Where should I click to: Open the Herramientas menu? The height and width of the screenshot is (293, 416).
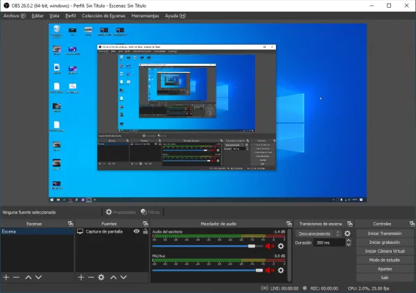coord(145,16)
